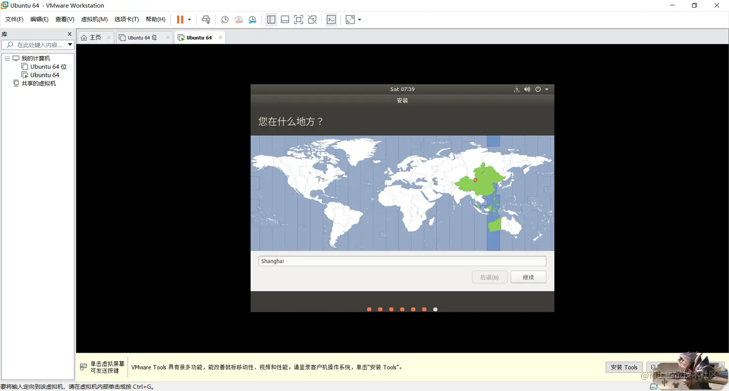Open the 编辑(E) menu
The width and height of the screenshot is (729, 391).
[40, 19]
